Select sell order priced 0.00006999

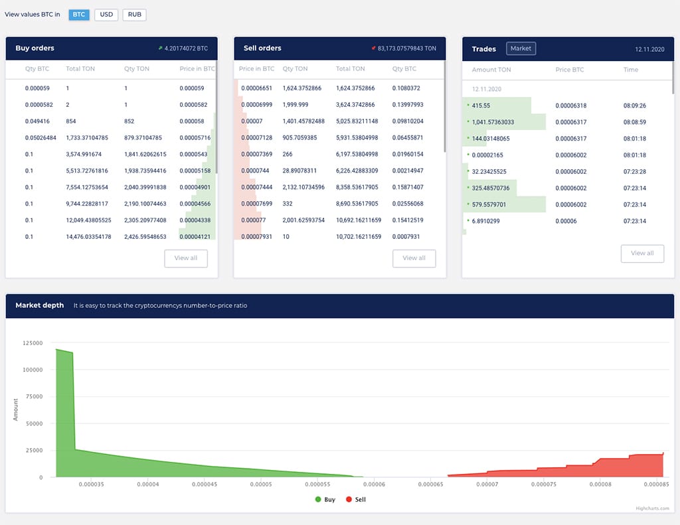pyautogui.click(x=339, y=104)
